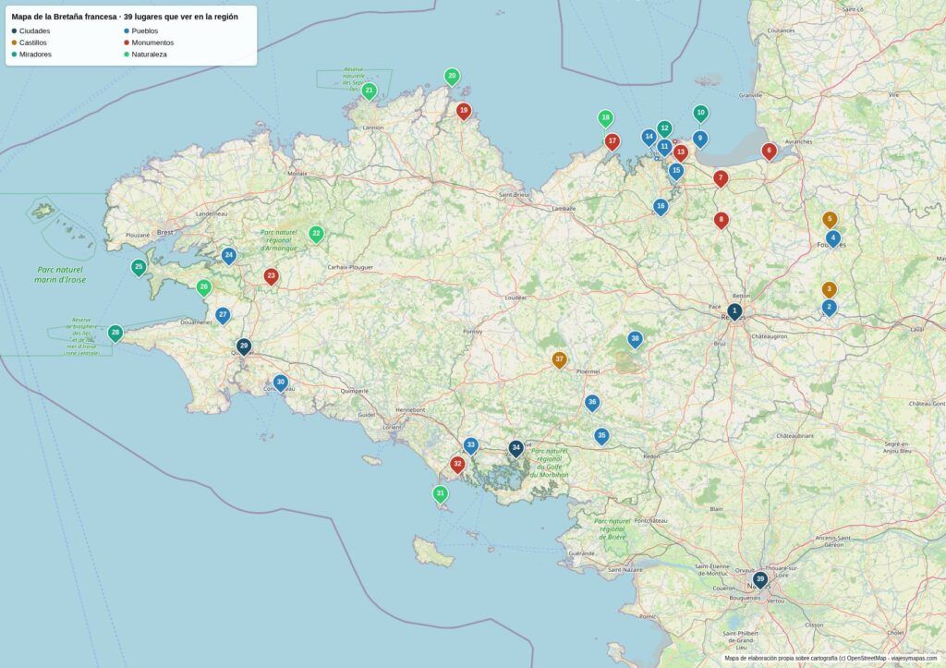Click blue marker number 16
This screenshot has height=668, width=946.
click(661, 207)
